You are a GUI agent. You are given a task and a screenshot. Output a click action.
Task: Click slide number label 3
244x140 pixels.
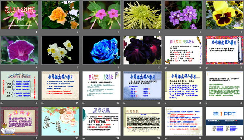coord(118,32)
